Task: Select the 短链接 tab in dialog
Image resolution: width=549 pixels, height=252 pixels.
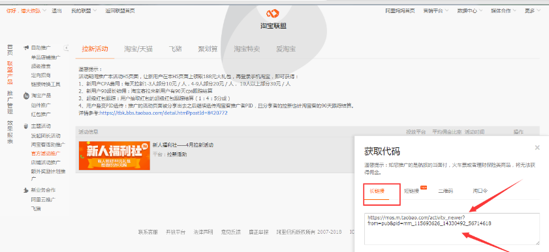Action: 411,191
